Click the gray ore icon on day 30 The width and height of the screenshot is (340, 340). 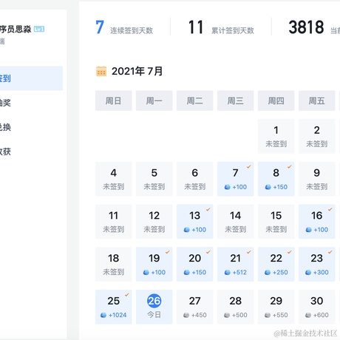pos(308,315)
